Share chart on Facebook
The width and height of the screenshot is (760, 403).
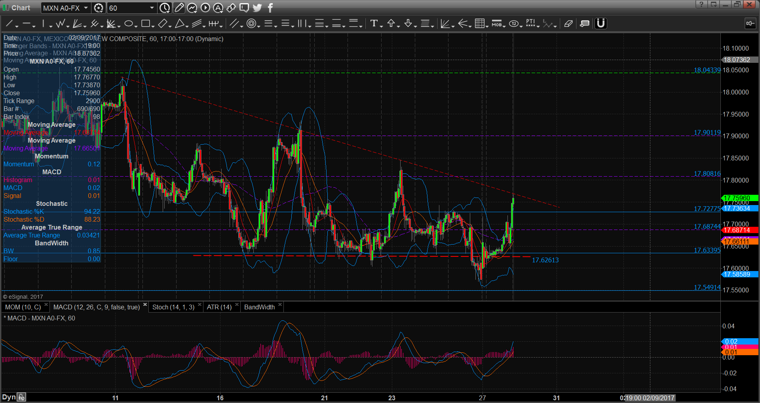270,8
